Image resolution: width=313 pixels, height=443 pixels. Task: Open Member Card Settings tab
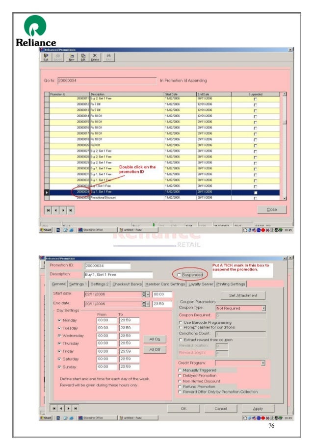click(x=165, y=284)
